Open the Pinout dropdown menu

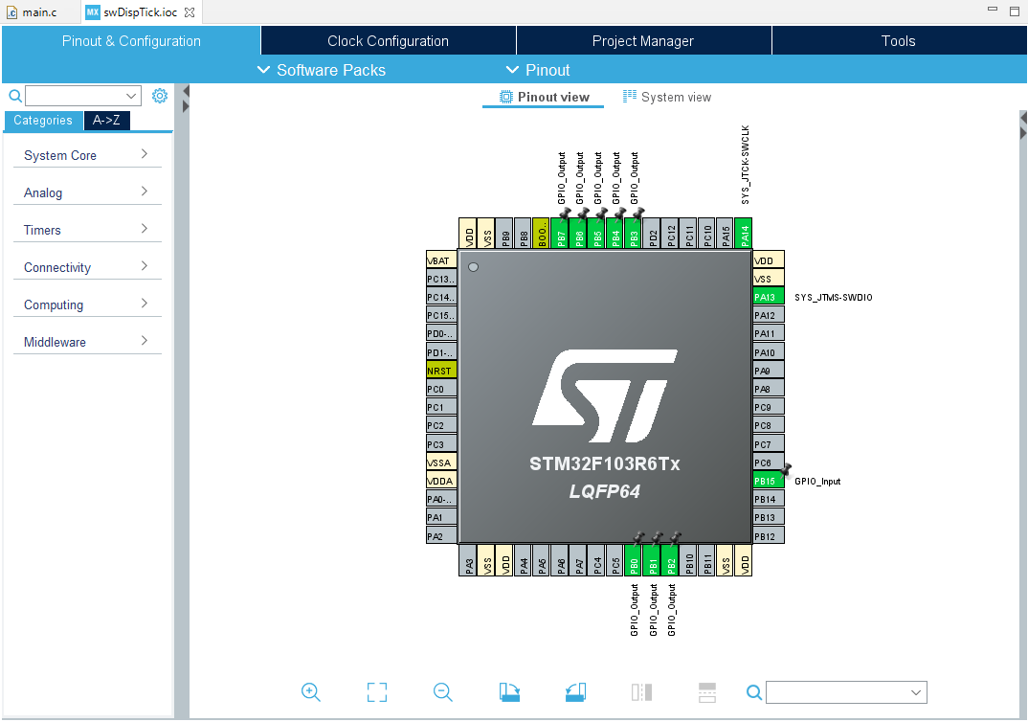[538, 70]
